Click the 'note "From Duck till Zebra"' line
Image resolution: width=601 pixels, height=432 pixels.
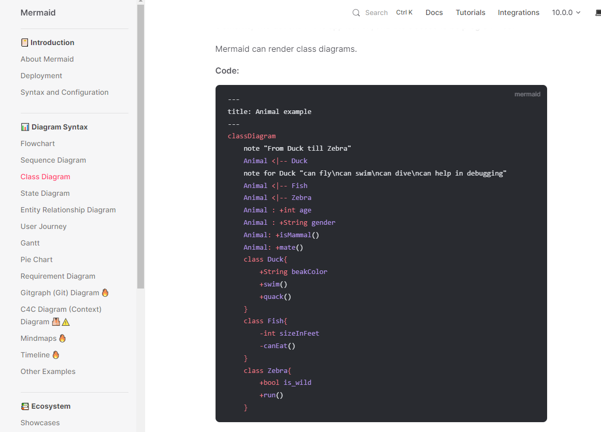[297, 148]
